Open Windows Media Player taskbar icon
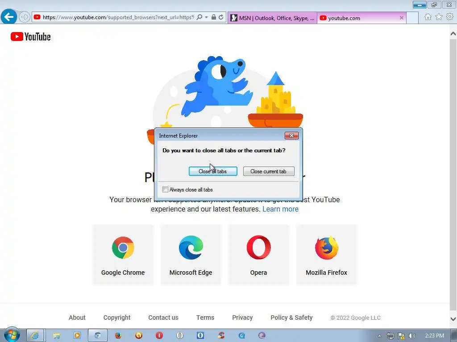The image size is (457, 342). [x=77, y=336]
